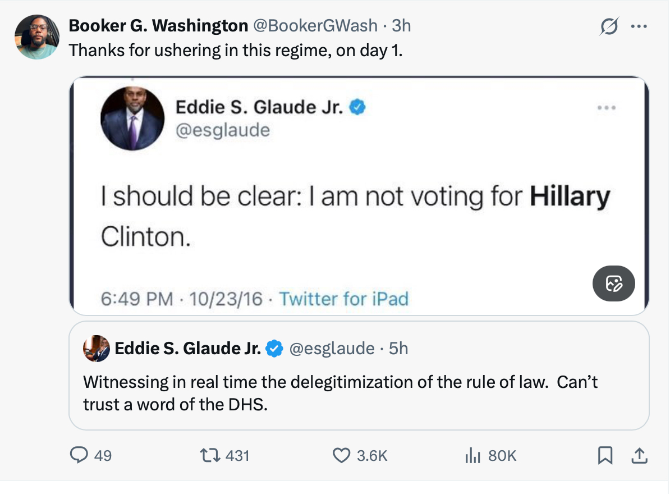Open the quoted tweet about DHS
This screenshot has height=494, width=670.
pos(359,393)
